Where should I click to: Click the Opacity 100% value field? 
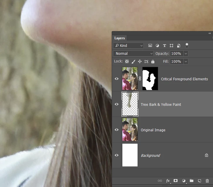tap(177, 54)
